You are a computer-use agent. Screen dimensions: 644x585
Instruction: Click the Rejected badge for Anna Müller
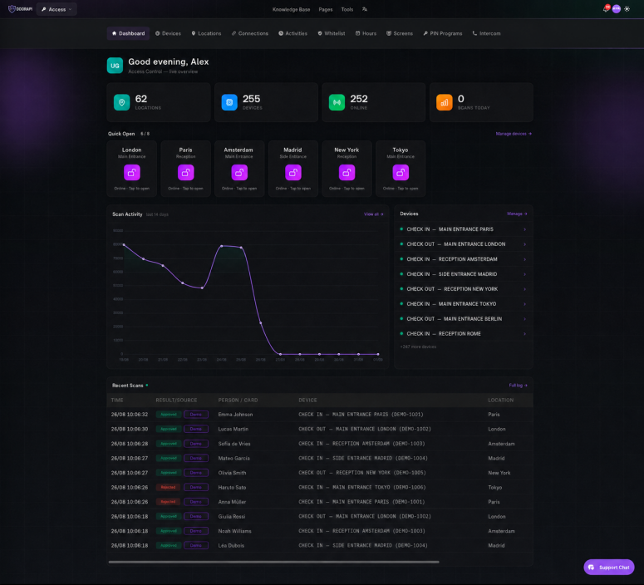(x=169, y=502)
